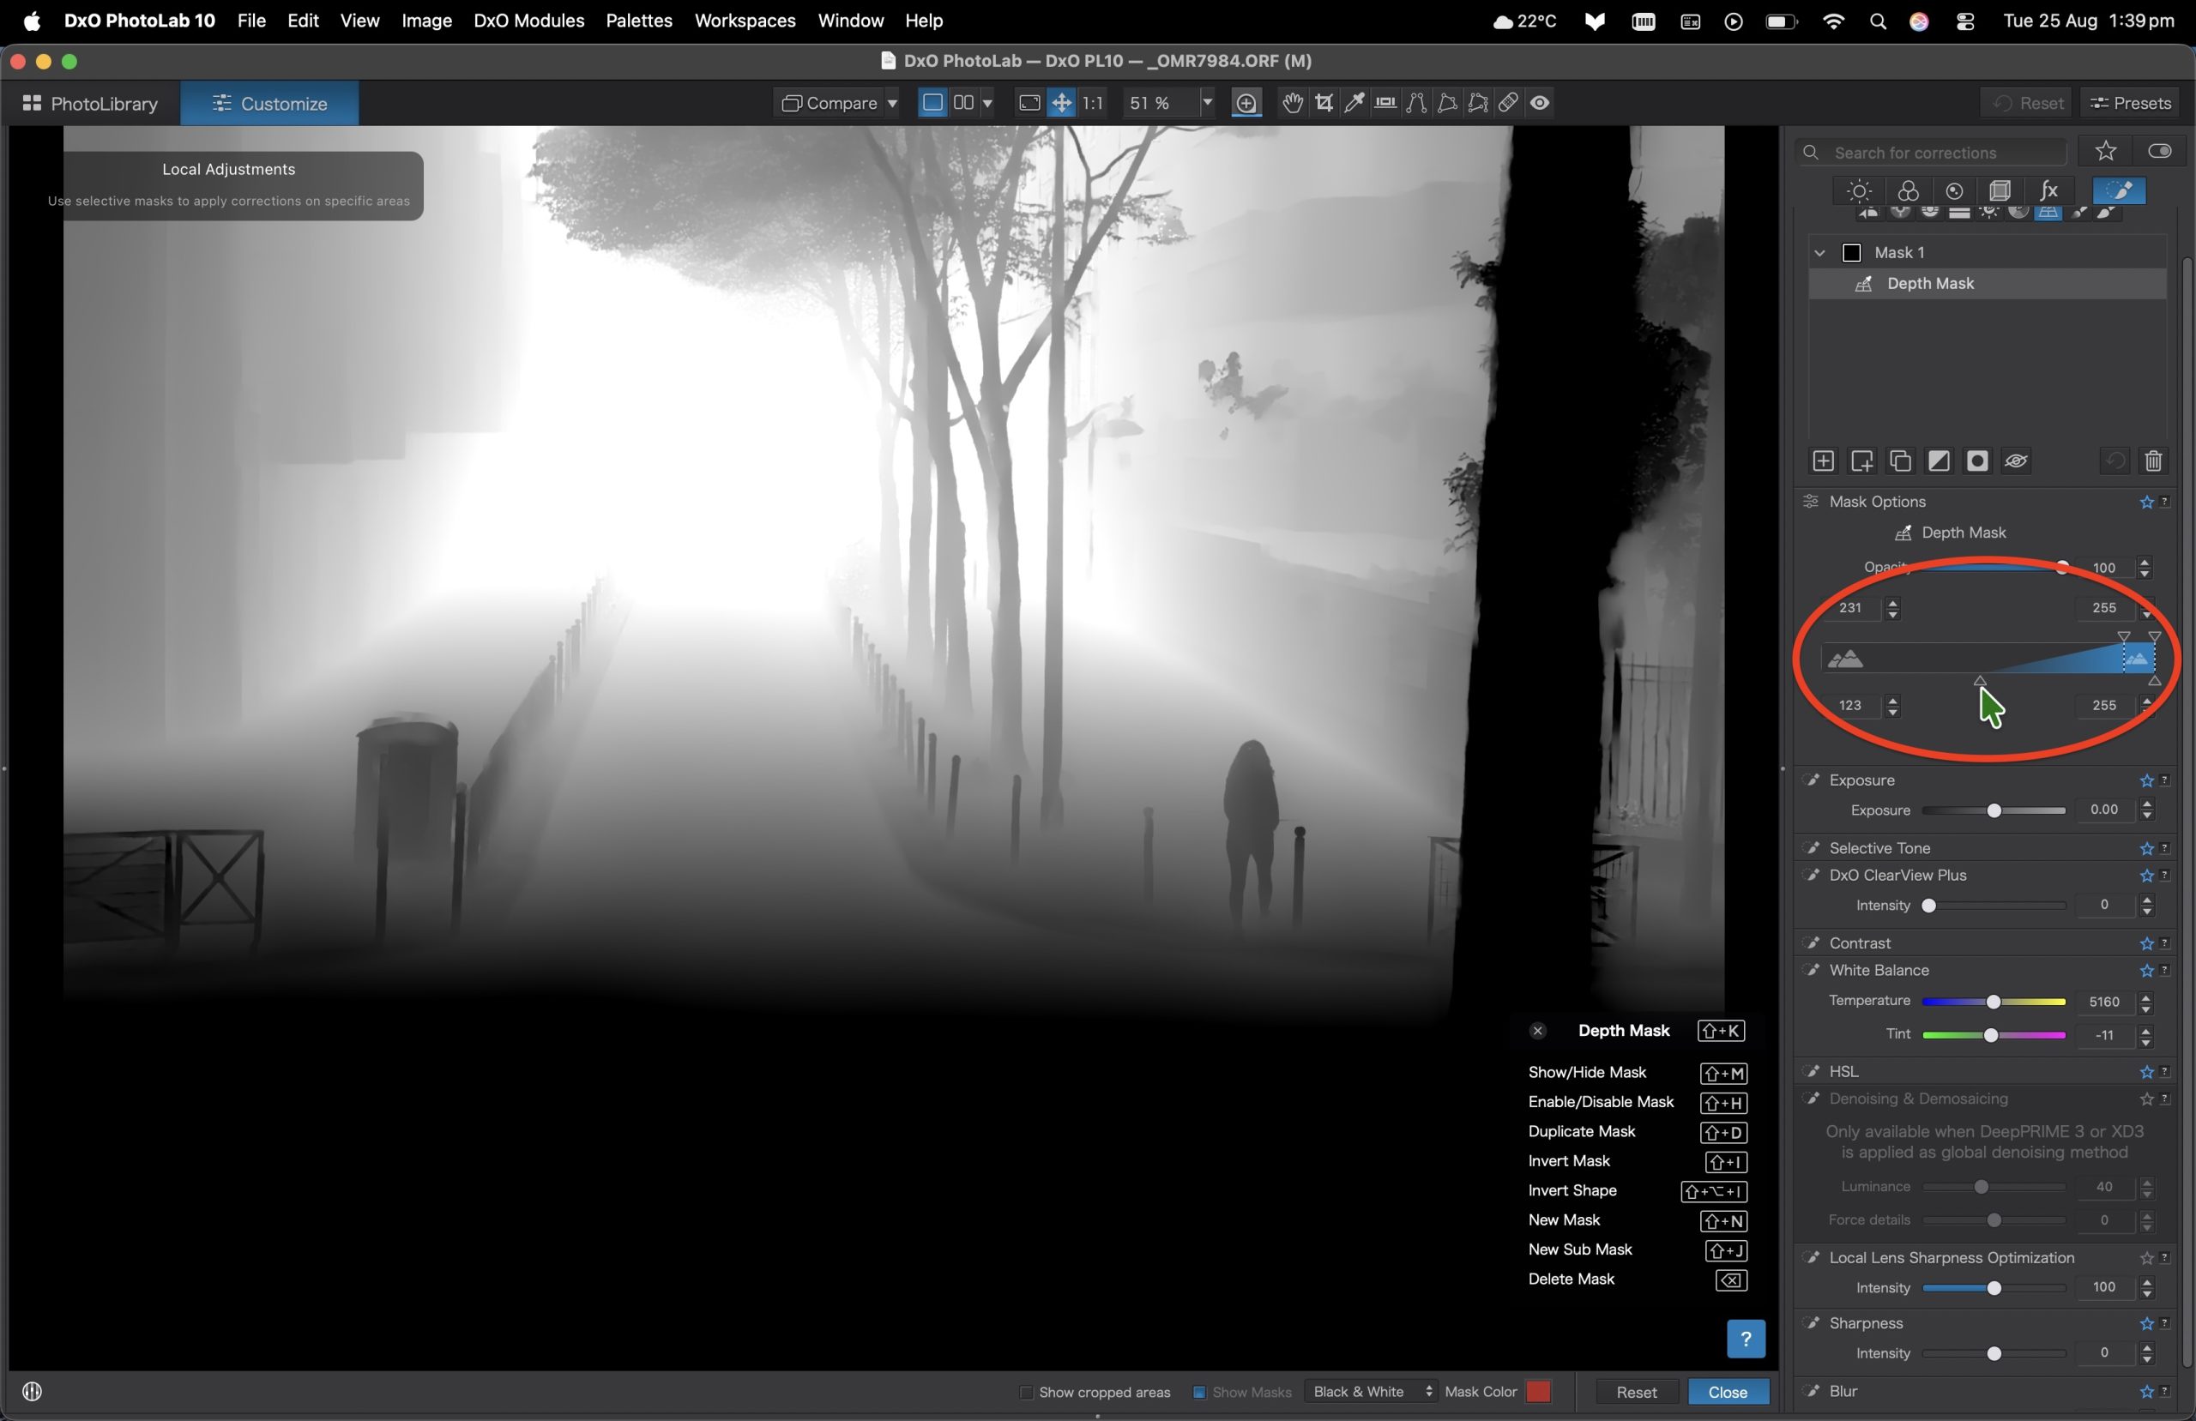
Task: Select the Depth Mask row in mask list
Action: tap(1988, 284)
